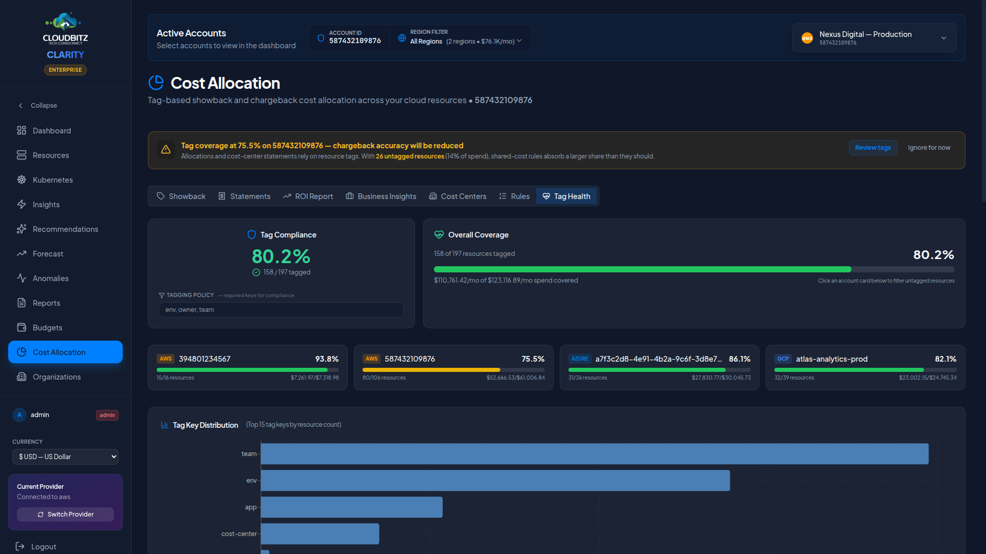Click the AWS logo badge beside Nexus Digital
This screenshot has width=986, height=554.
coord(807,38)
